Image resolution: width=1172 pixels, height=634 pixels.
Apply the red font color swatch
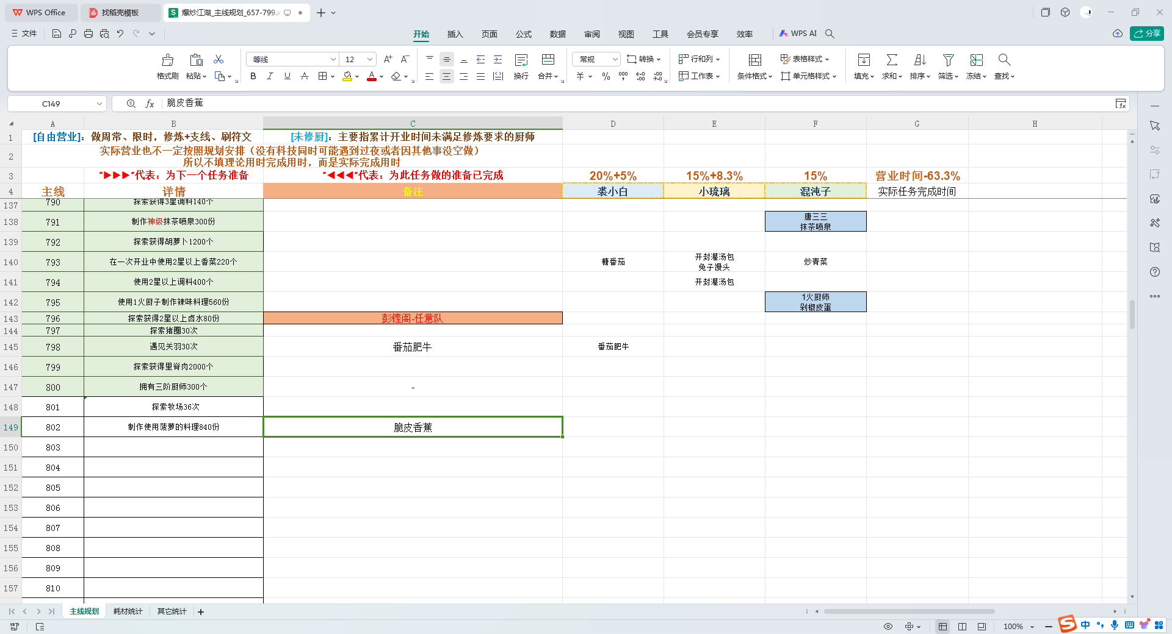[x=372, y=76]
